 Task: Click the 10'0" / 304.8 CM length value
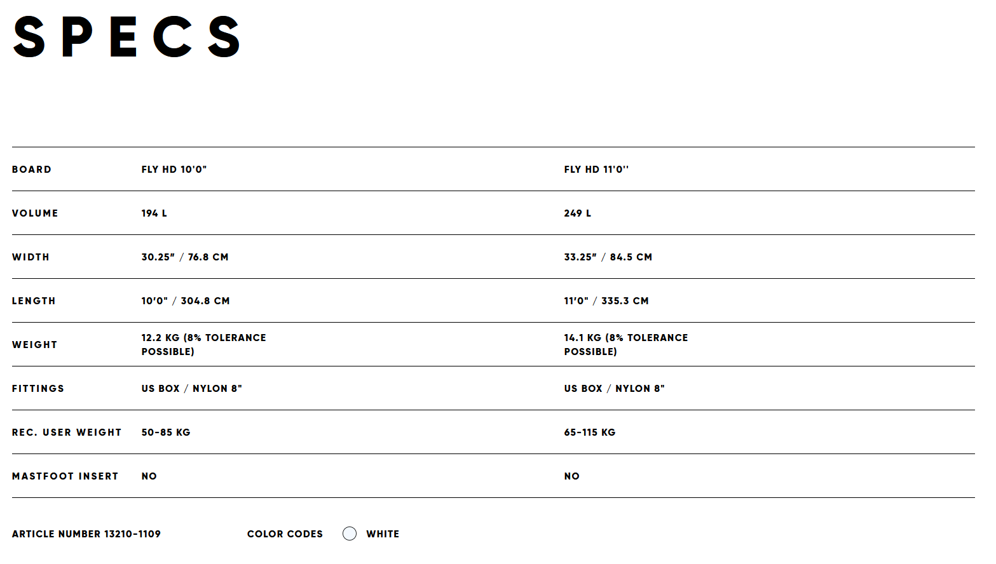point(186,301)
